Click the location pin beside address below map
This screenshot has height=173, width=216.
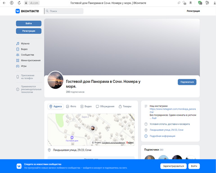[x=49, y=150]
